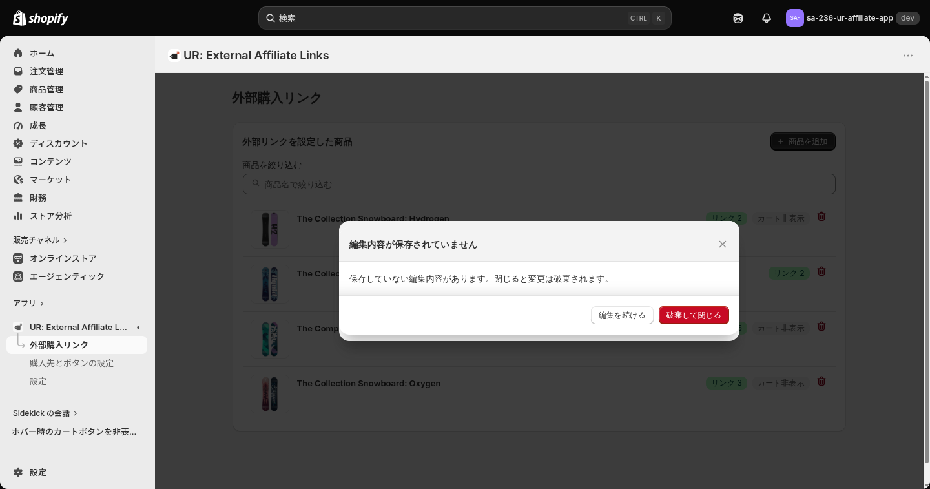Close the 編集内容が保存されていません dialog with X
Screen dimensions: 930x489
(x=723, y=244)
